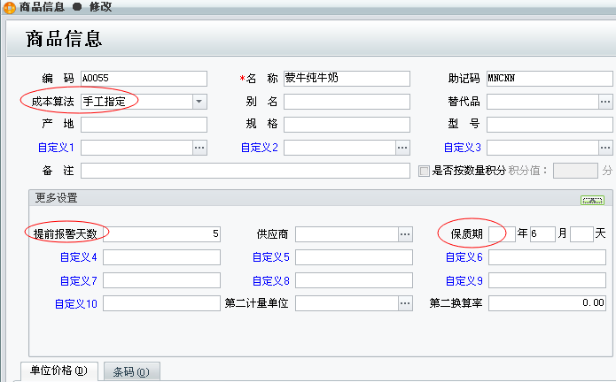This screenshot has height=382, width=616.
Task: Click the 成本算法 combo box text
Action: pyautogui.click(x=136, y=102)
